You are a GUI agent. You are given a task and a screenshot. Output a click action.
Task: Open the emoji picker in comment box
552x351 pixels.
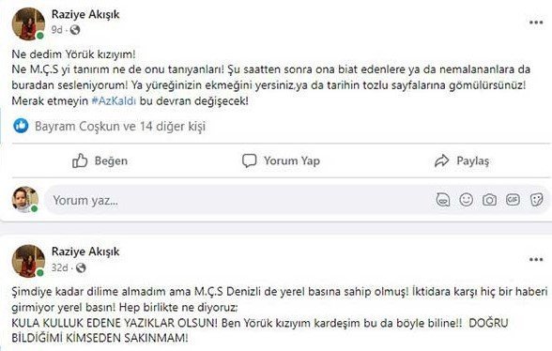466,200
